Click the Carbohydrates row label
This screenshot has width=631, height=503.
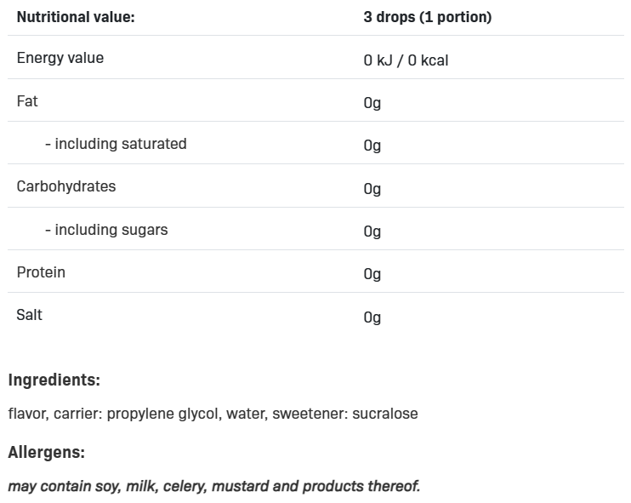pos(66,186)
